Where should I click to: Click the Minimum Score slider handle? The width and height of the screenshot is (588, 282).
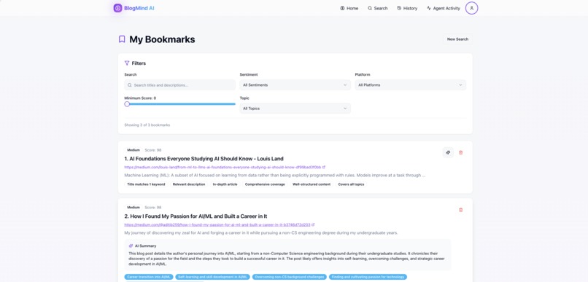click(x=127, y=104)
